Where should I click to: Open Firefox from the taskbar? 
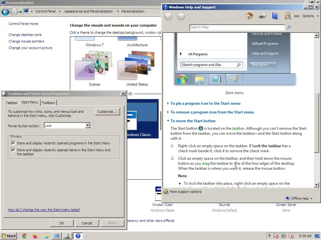35,236
